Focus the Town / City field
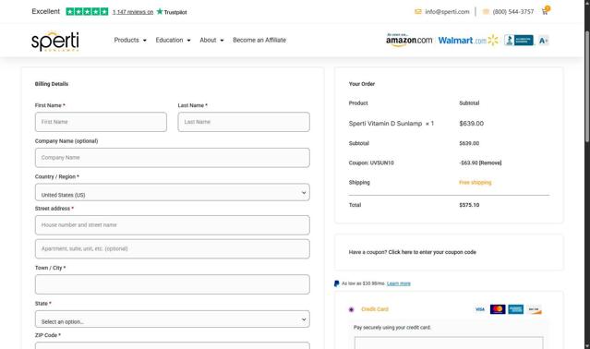The width and height of the screenshot is (590, 349). 173,284
